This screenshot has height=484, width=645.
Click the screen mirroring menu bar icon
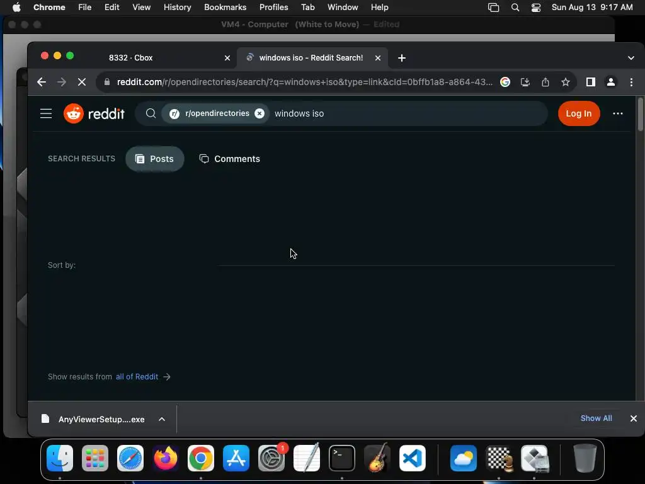point(493,7)
